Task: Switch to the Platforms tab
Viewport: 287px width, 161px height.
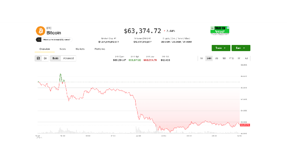Action: (x=100, y=49)
